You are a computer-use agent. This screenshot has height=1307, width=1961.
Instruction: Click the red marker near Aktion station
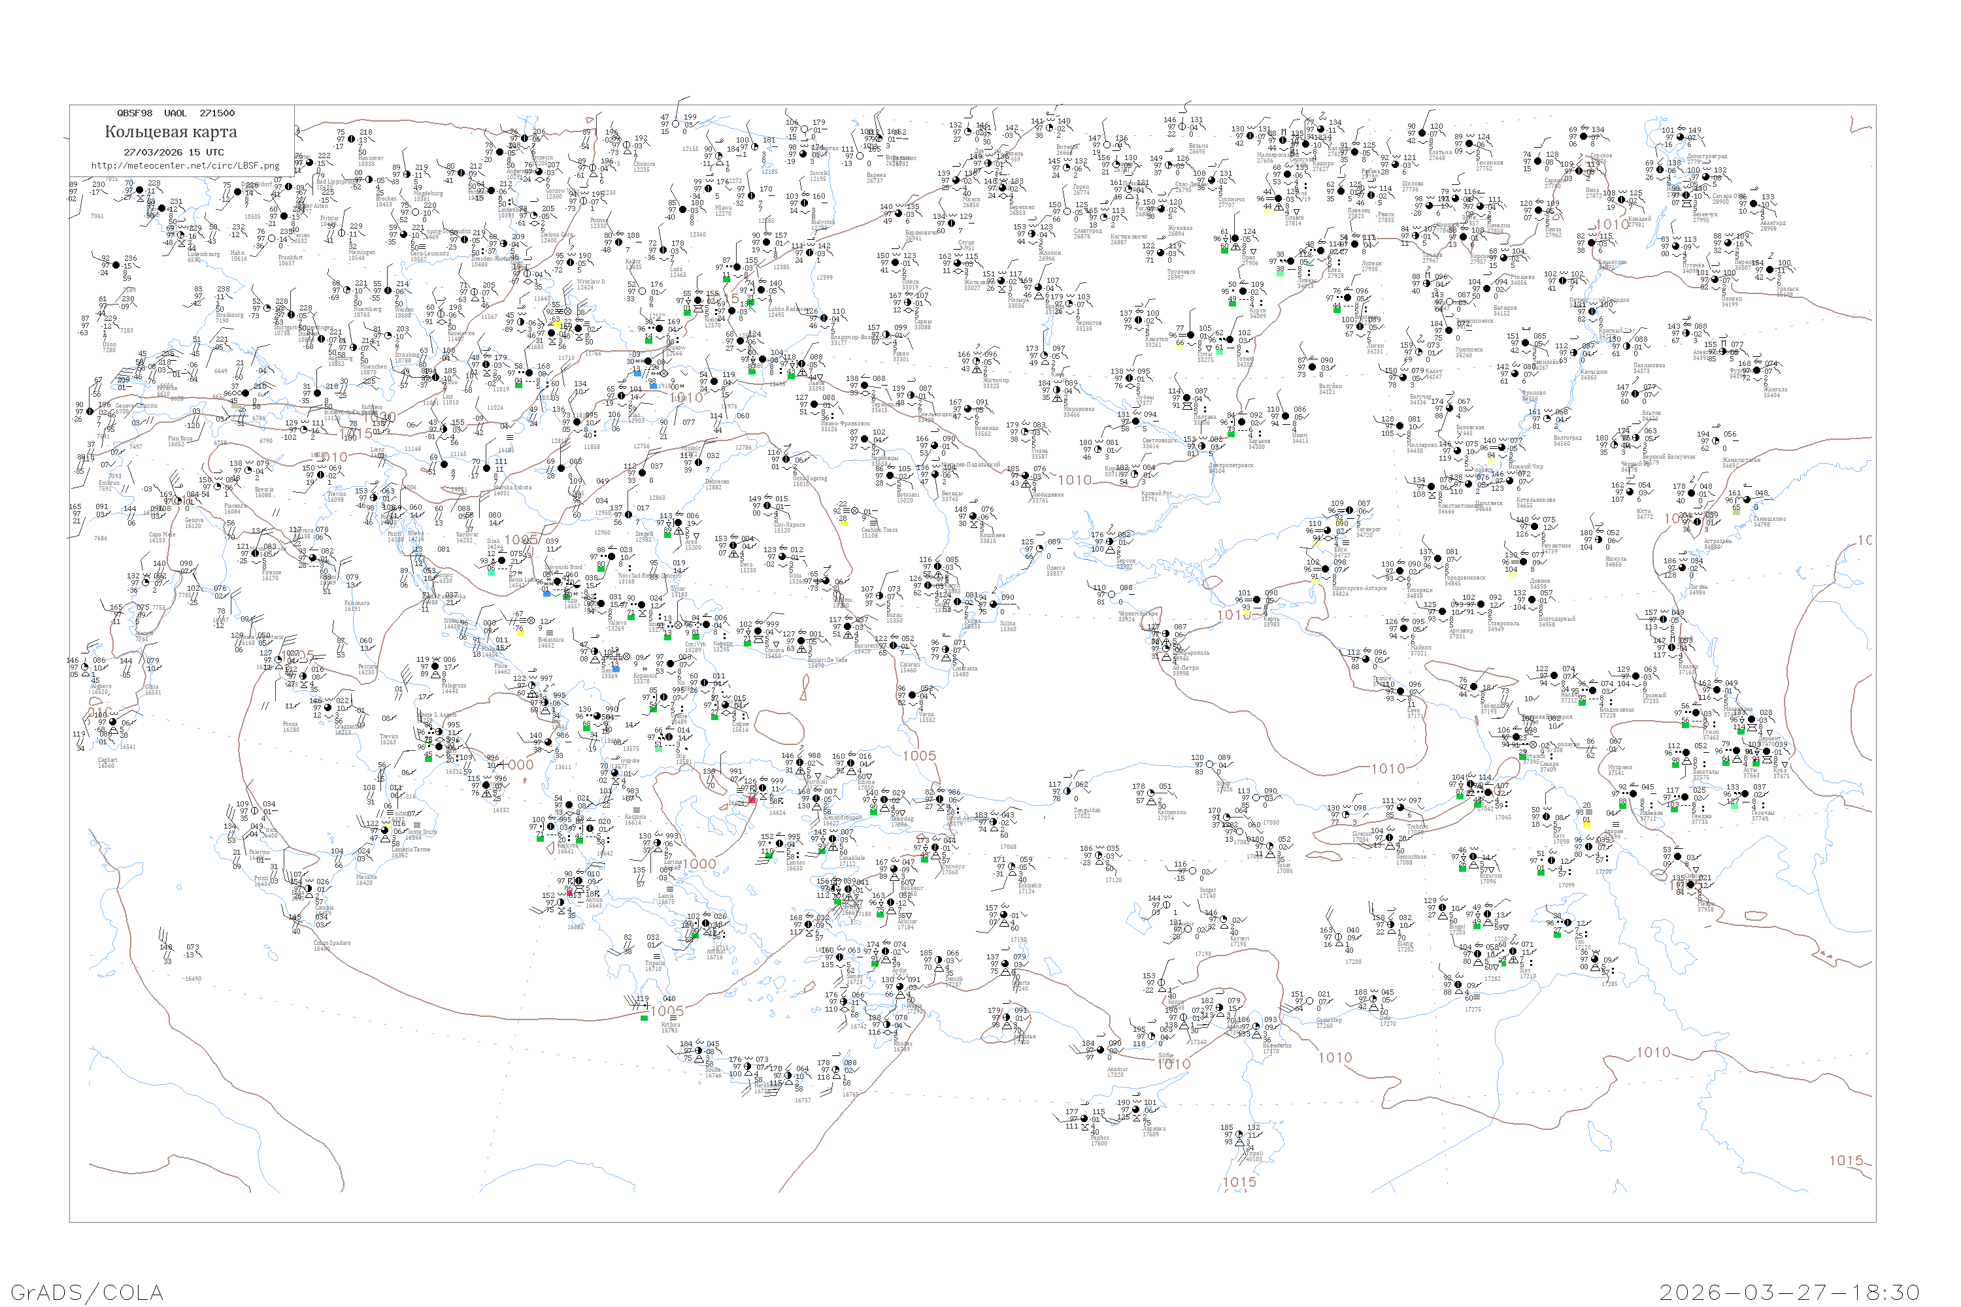[569, 892]
